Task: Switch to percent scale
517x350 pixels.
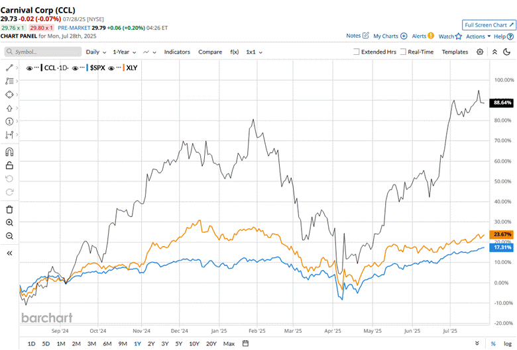Action: (x=493, y=344)
